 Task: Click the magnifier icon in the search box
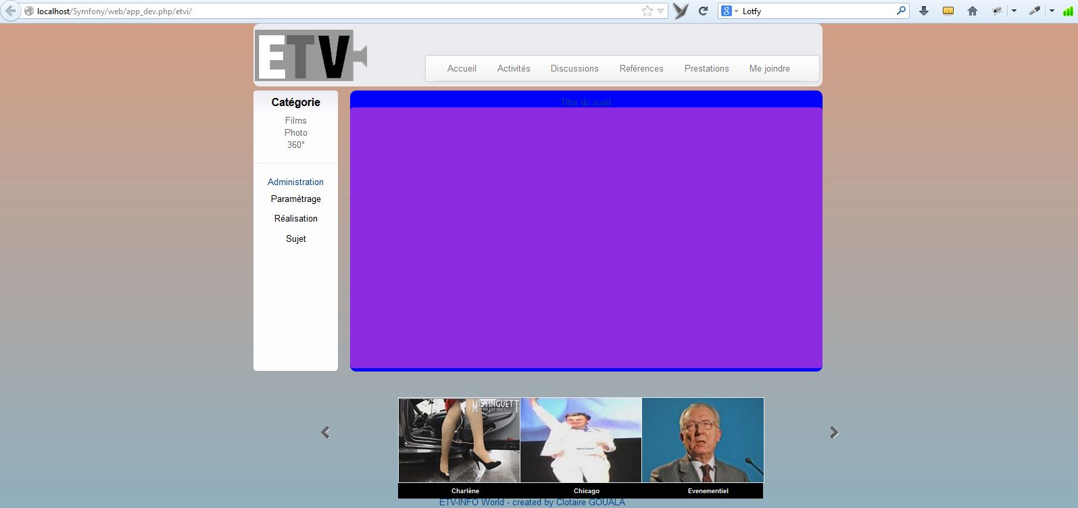tap(901, 11)
